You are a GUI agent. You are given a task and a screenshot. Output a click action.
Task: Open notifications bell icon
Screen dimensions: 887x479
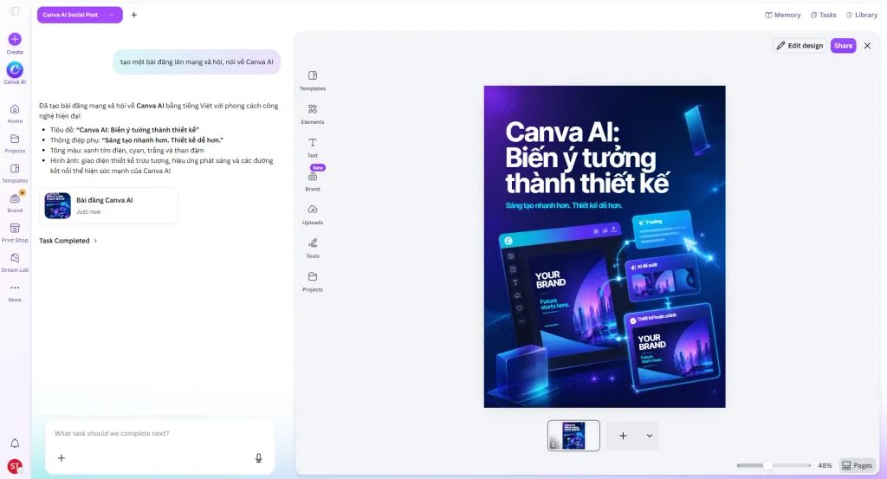[15, 443]
